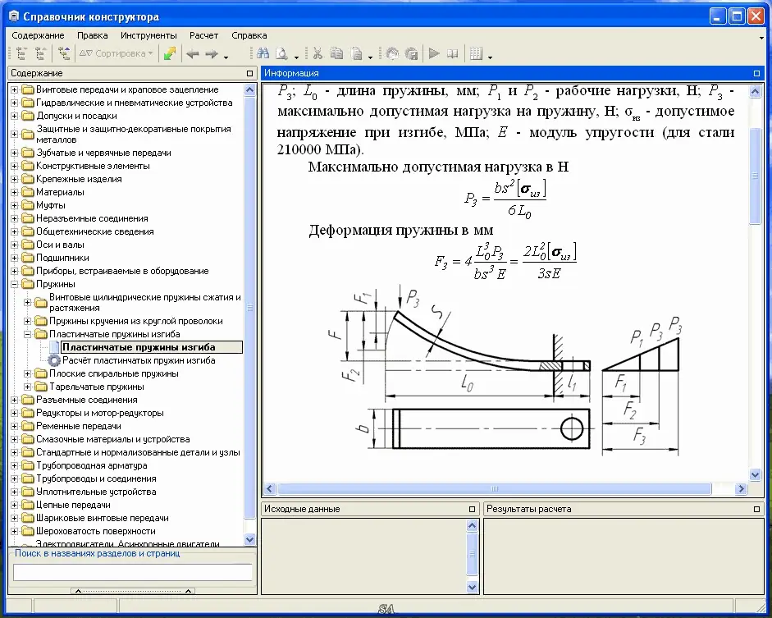Open search using the binoculars toolbar icon
Screen dimensions: 772x618
tap(263, 53)
